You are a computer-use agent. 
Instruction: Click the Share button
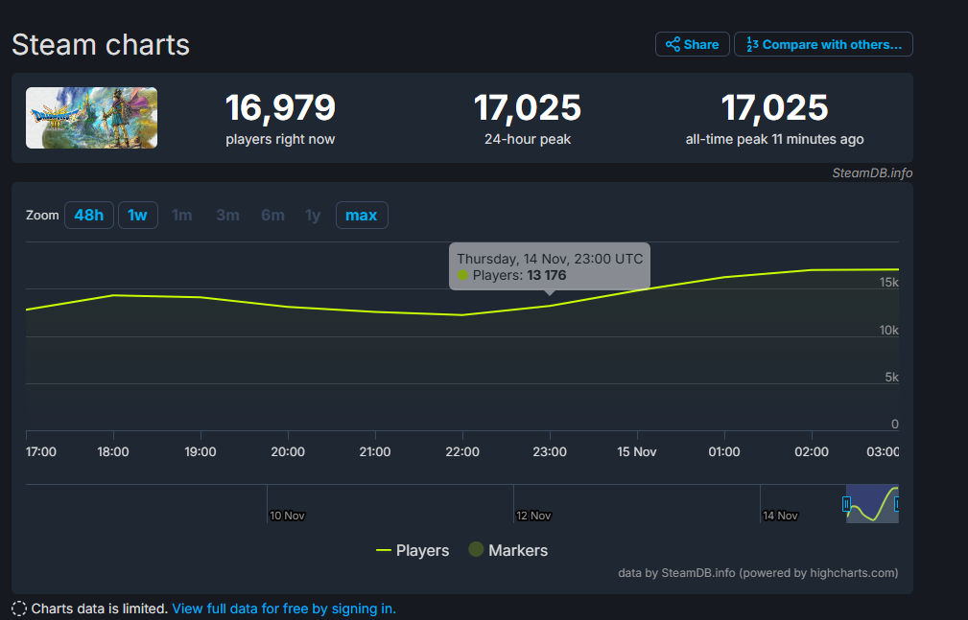[x=692, y=44]
